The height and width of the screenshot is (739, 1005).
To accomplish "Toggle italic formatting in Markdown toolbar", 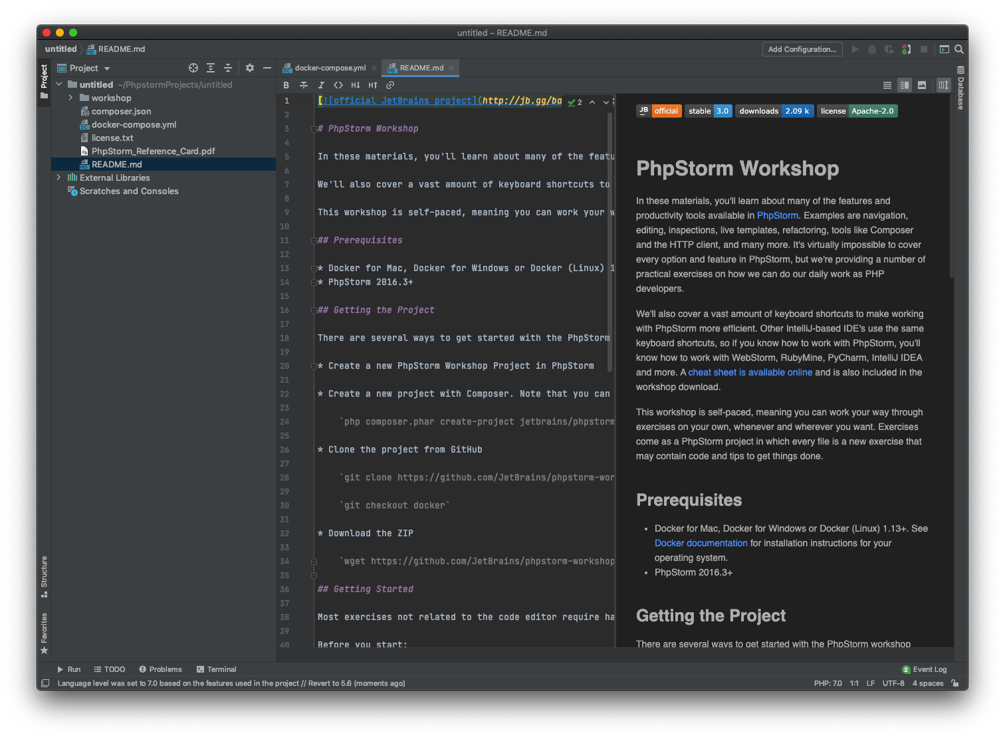I will [321, 85].
